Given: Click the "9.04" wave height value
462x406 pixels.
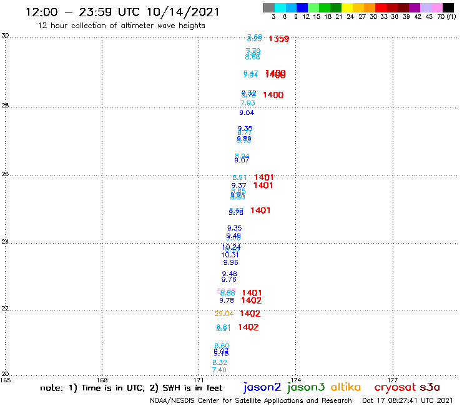Looking at the screenshot, I should coord(247,112).
